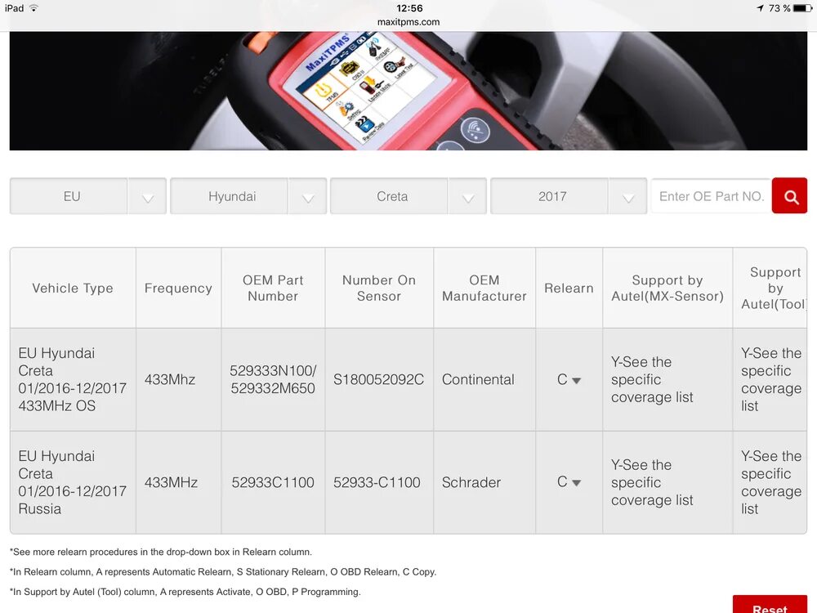Select the Frequency column header
The width and height of the screenshot is (817, 613).
(178, 289)
